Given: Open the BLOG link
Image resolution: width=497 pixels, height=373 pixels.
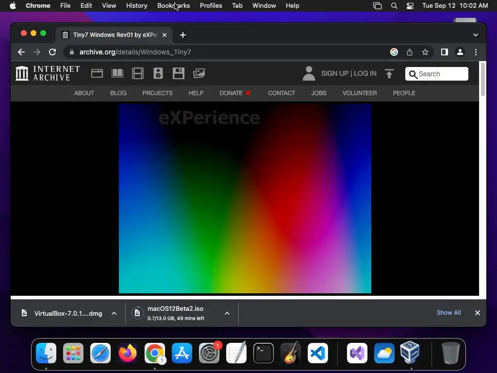Looking at the screenshot, I should [118, 93].
